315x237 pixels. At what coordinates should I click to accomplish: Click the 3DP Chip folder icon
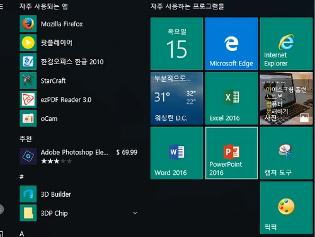(x=28, y=213)
